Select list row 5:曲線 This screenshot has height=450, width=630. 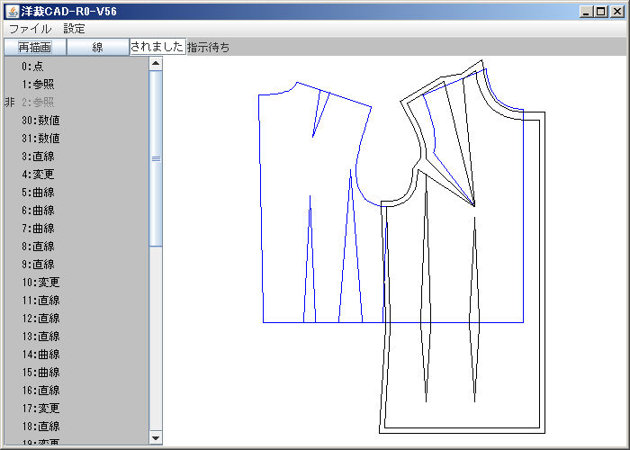[x=76, y=193]
